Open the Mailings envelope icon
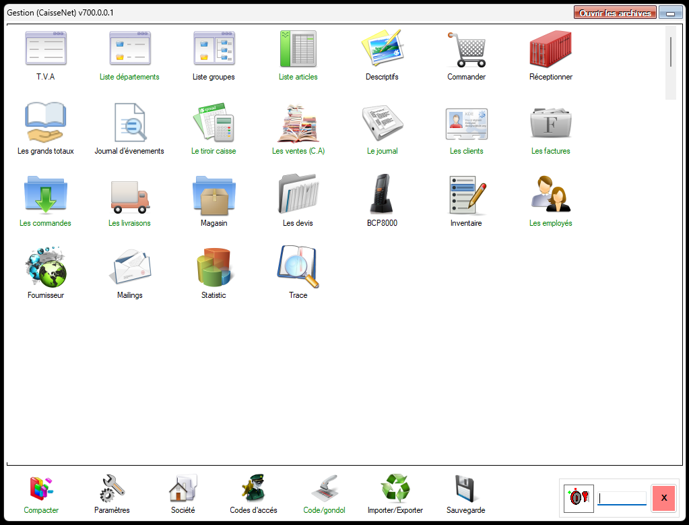This screenshot has width=689, height=525. point(129,267)
